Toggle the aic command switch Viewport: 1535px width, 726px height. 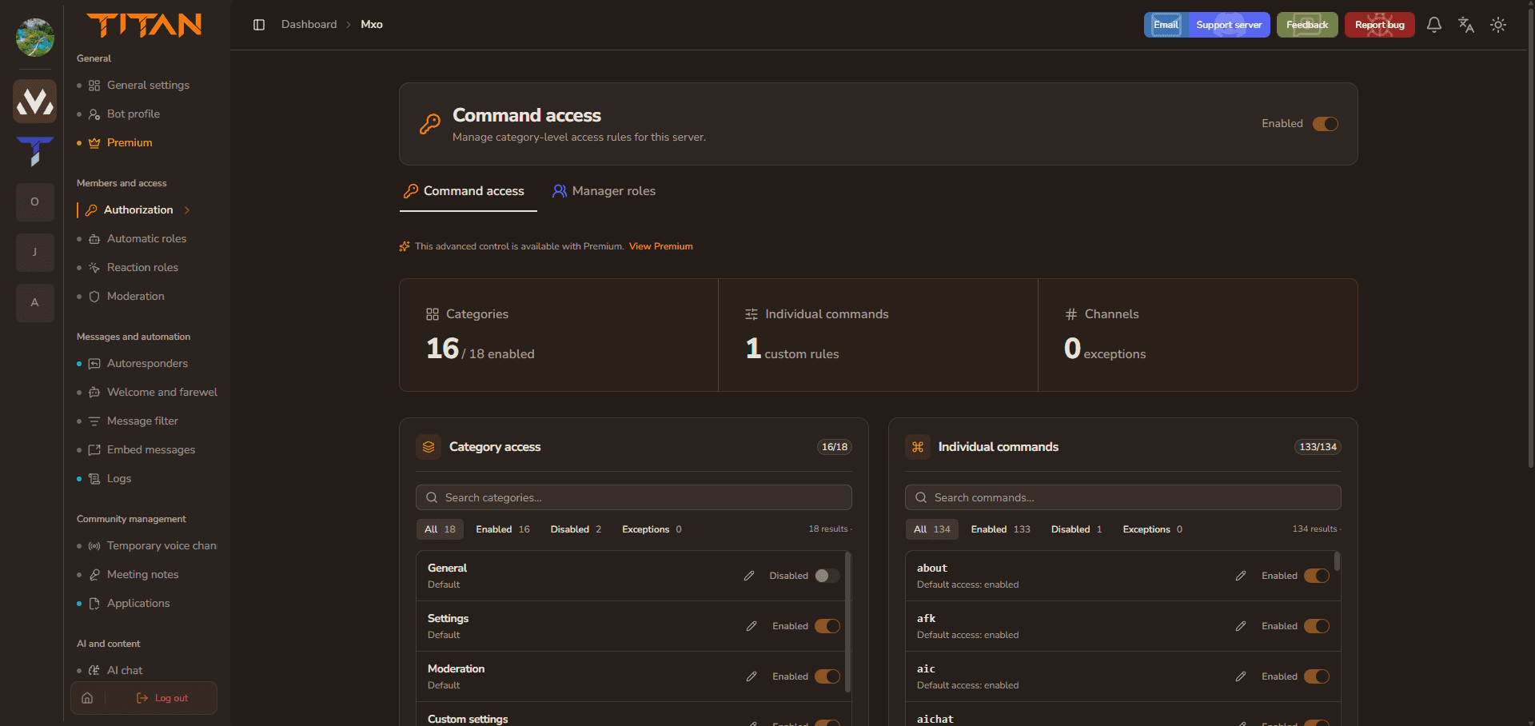(x=1317, y=676)
